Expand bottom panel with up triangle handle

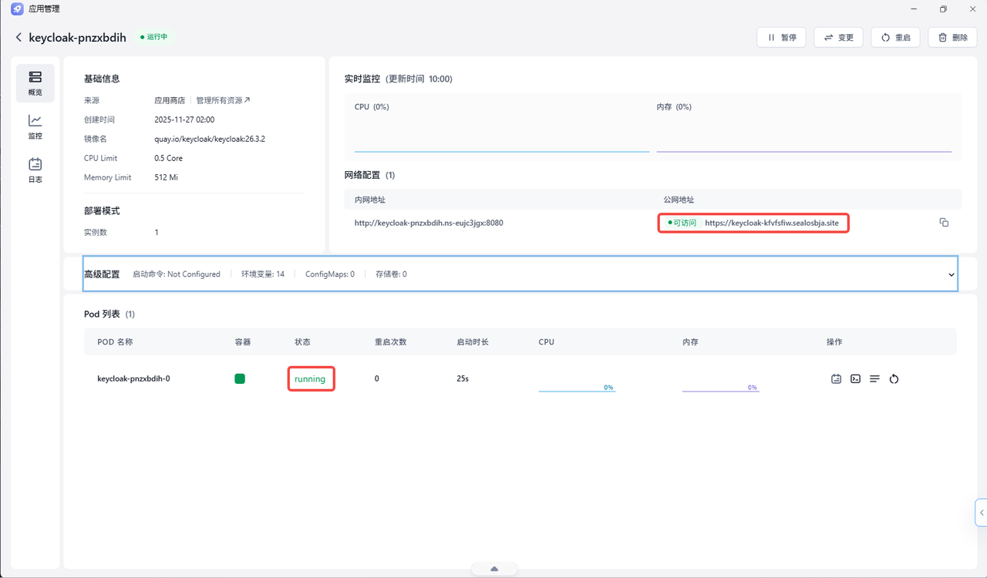pyautogui.click(x=494, y=569)
